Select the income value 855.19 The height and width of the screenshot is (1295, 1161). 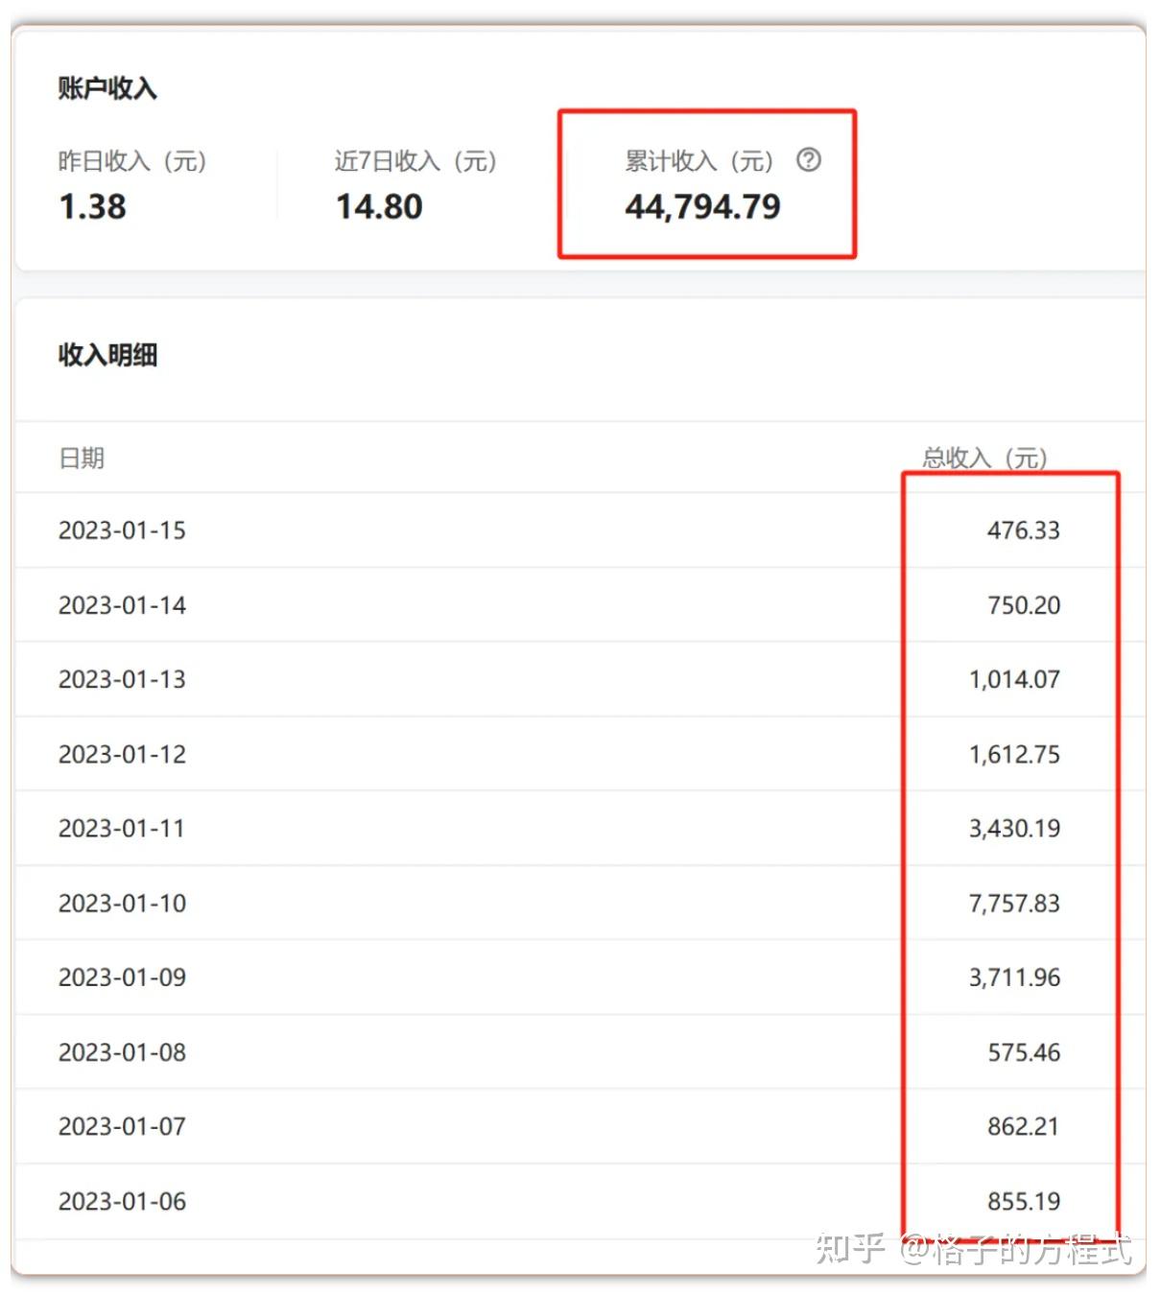coord(1024,1201)
